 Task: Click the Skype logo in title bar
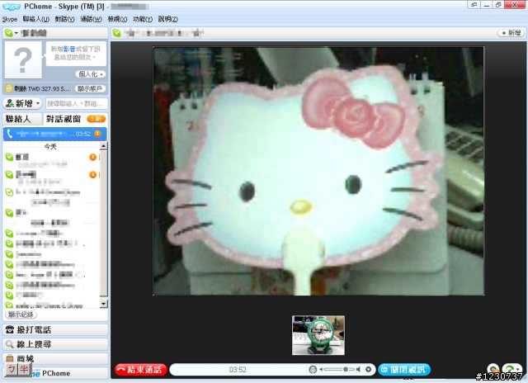point(12,7)
